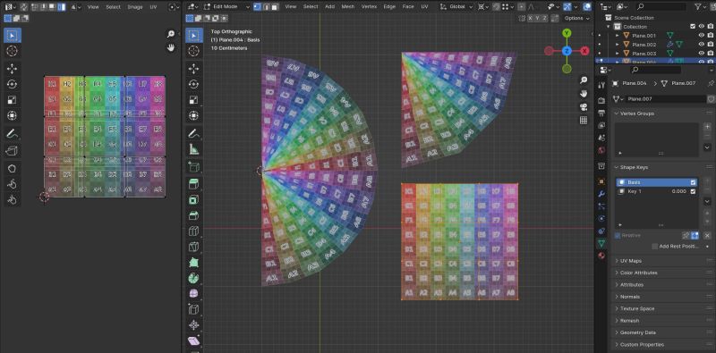Switch perspective/orthographic with grid icon

584,121
